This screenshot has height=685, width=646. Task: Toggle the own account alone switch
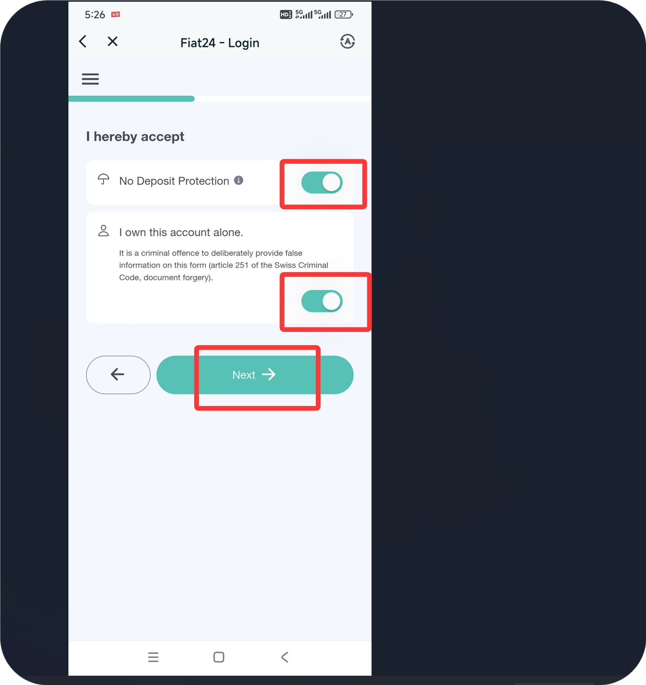click(x=322, y=301)
